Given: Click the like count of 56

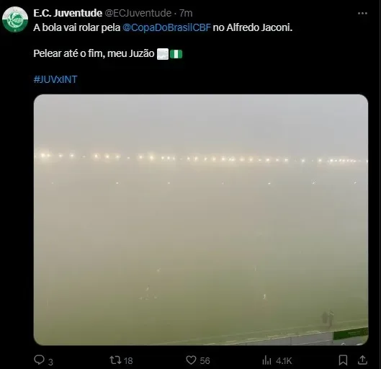Looking at the screenshot, I should coord(205,361).
